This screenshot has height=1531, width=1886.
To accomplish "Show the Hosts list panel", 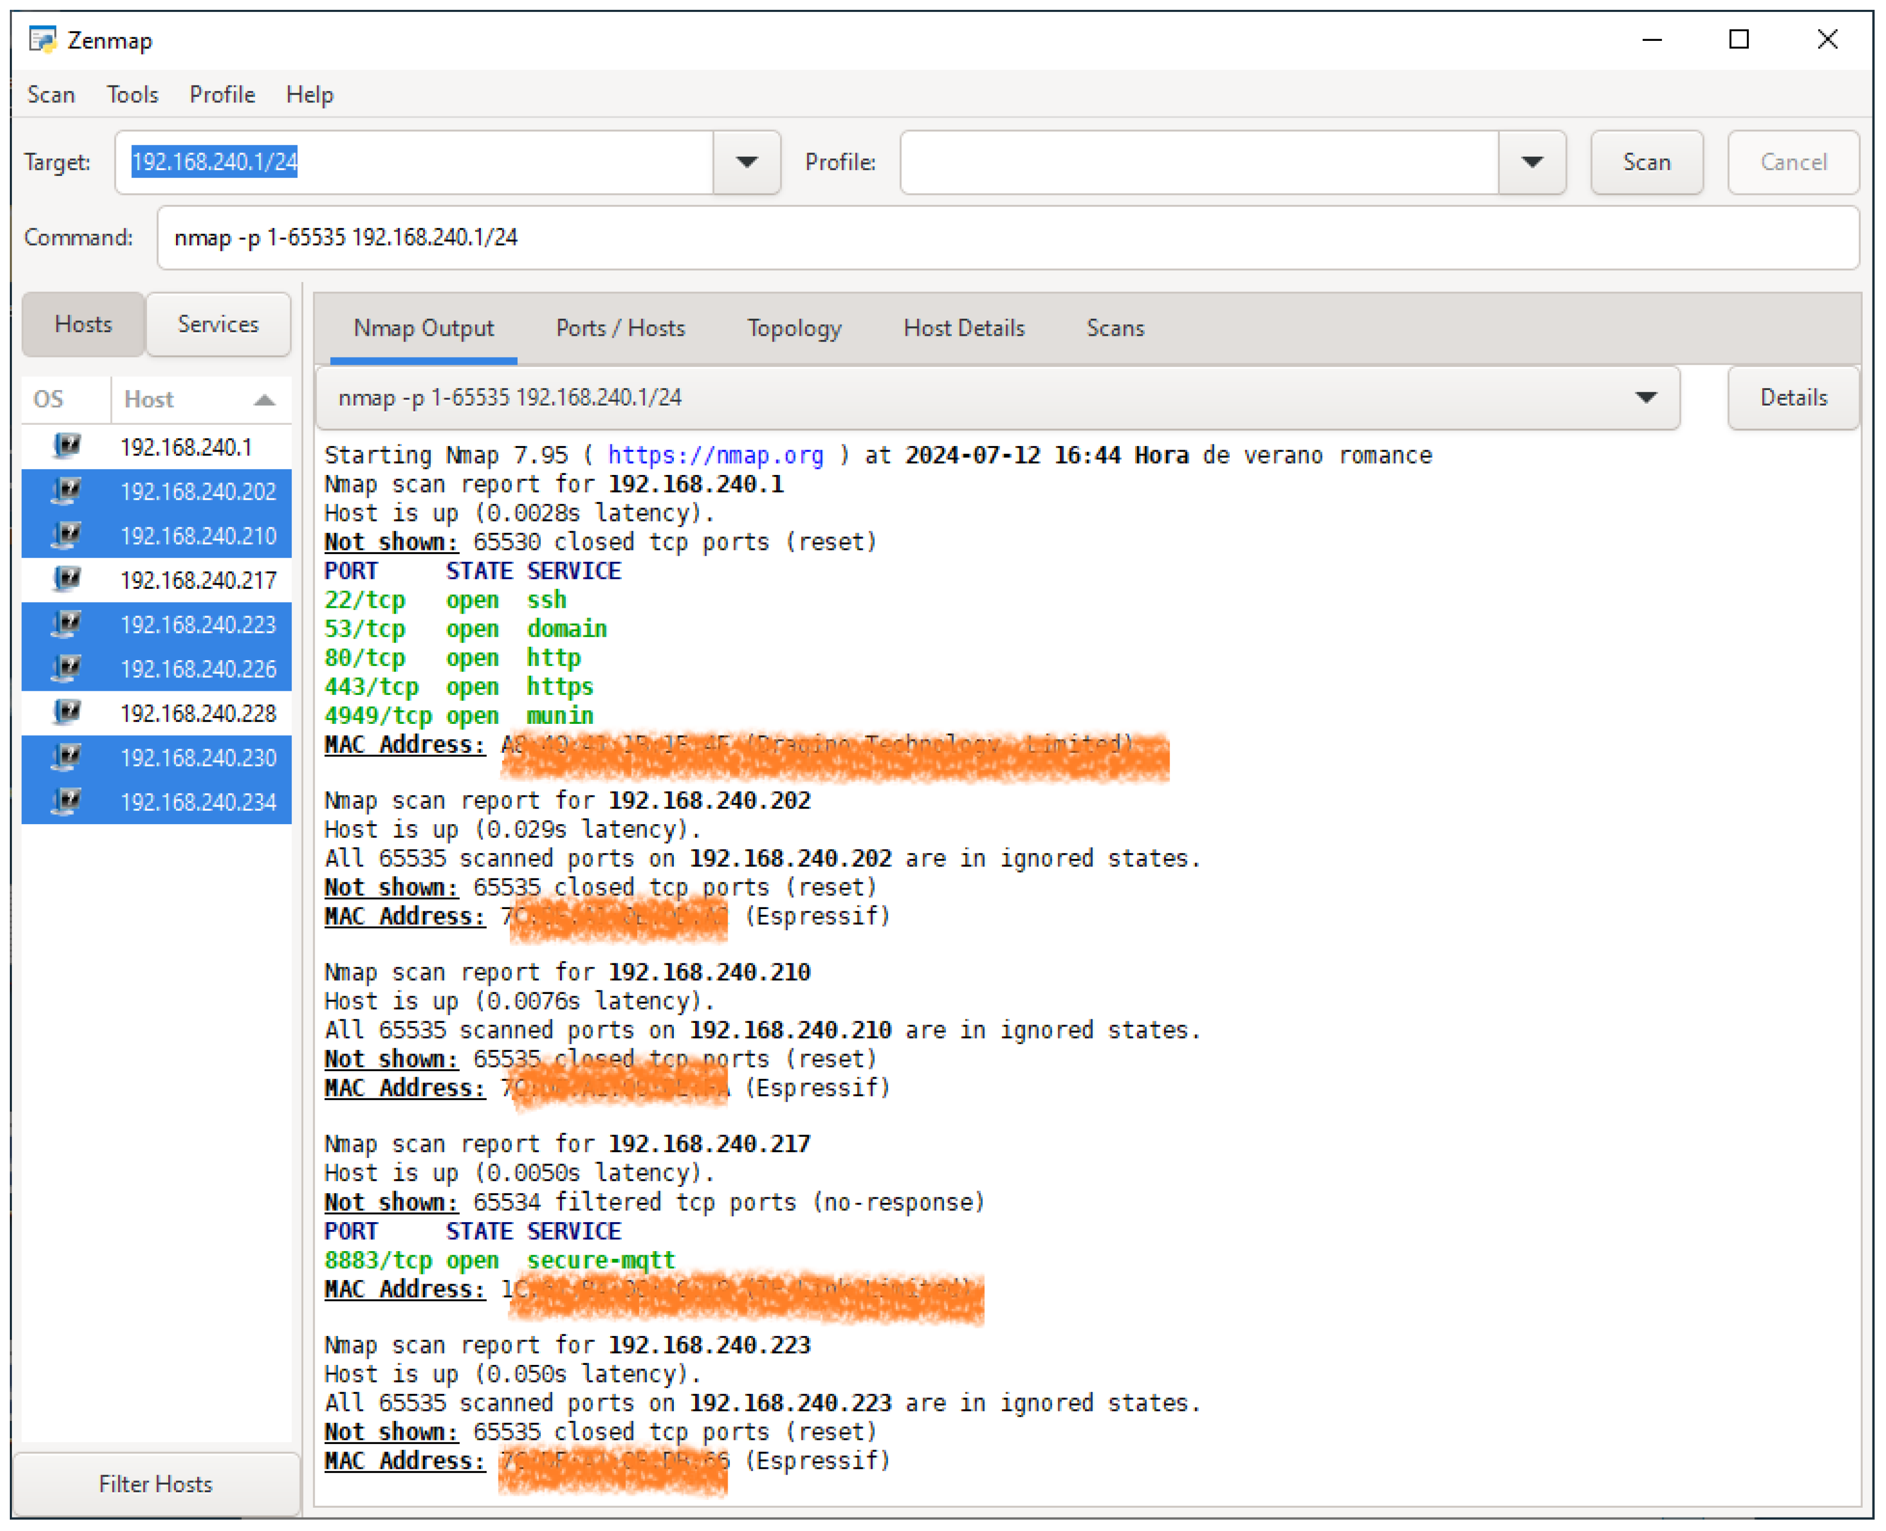I will (83, 324).
